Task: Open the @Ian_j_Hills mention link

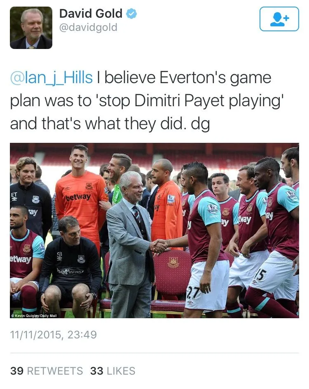Action: [51, 77]
